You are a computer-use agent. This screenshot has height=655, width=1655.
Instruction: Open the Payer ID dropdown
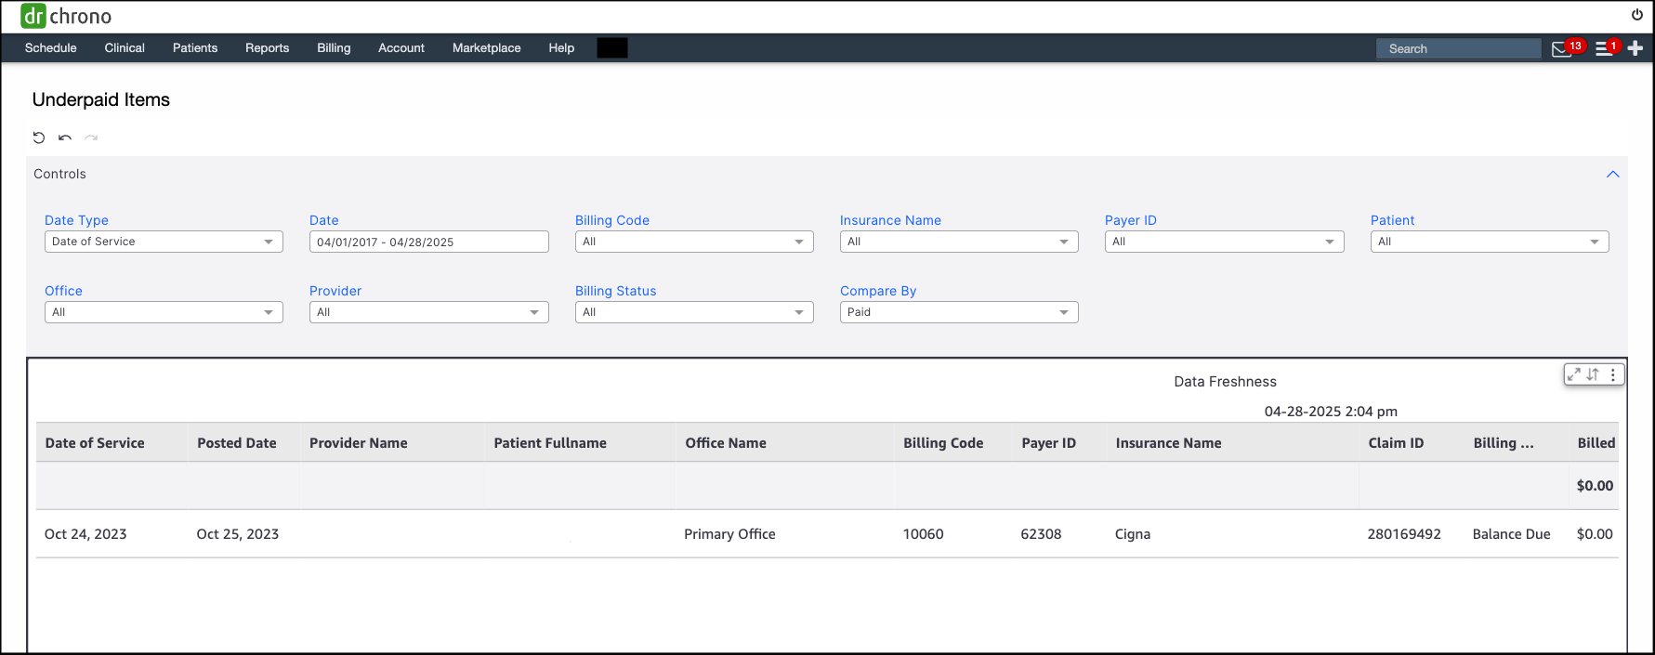tap(1225, 242)
